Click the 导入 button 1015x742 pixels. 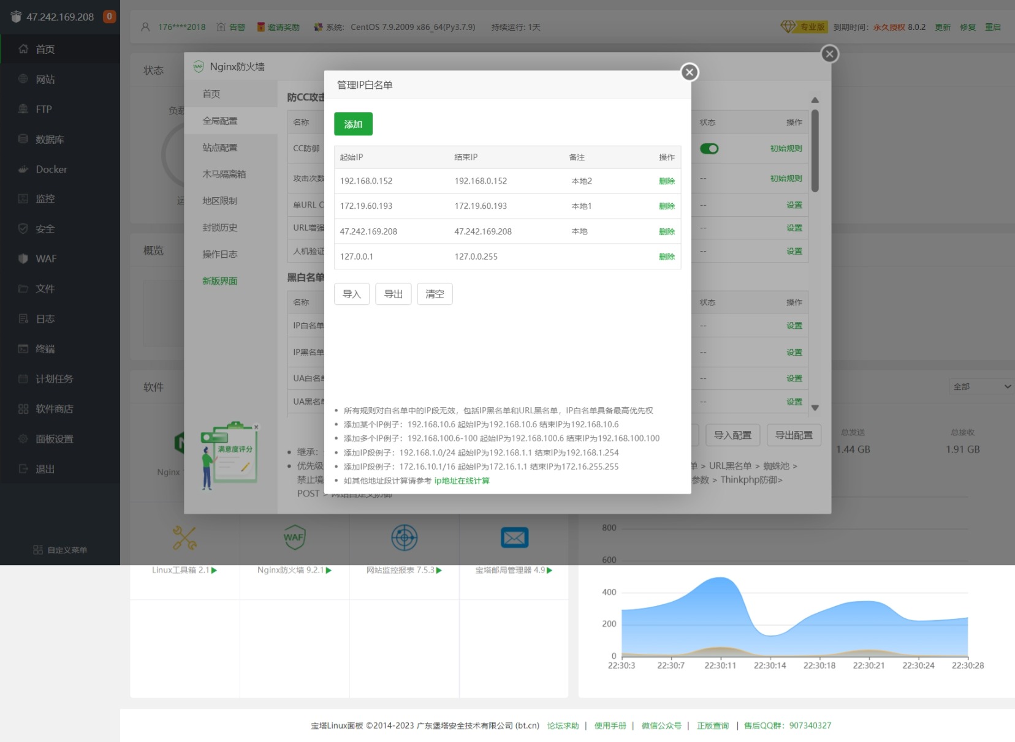point(352,294)
